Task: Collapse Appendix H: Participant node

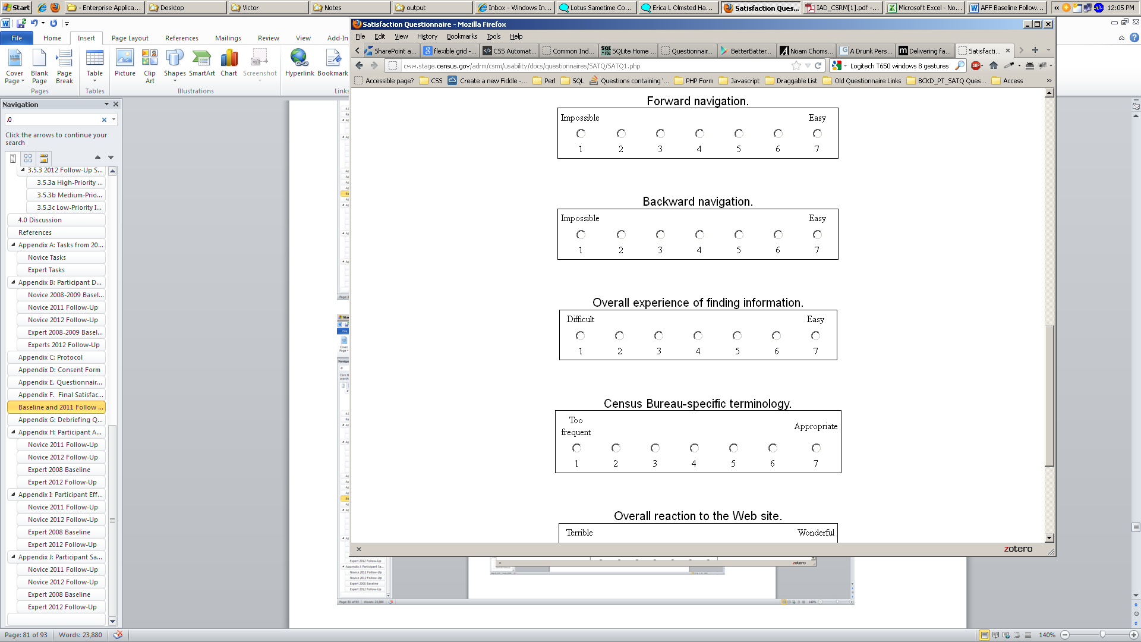Action: click(x=13, y=432)
